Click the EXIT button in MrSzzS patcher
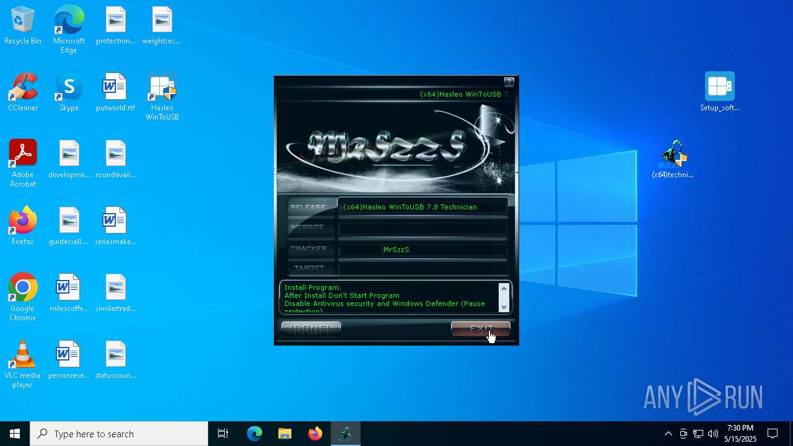This screenshot has width=793, height=446. (x=481, y=329)
